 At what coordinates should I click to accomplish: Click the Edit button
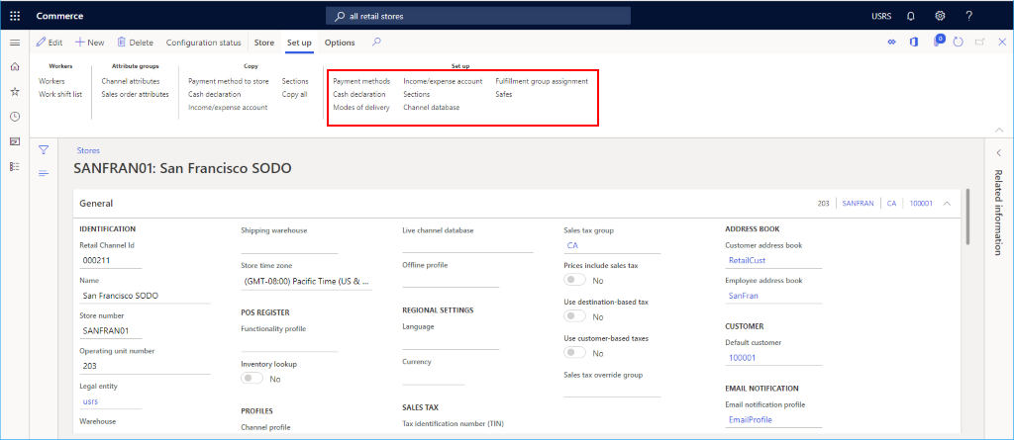coord(50,43)
